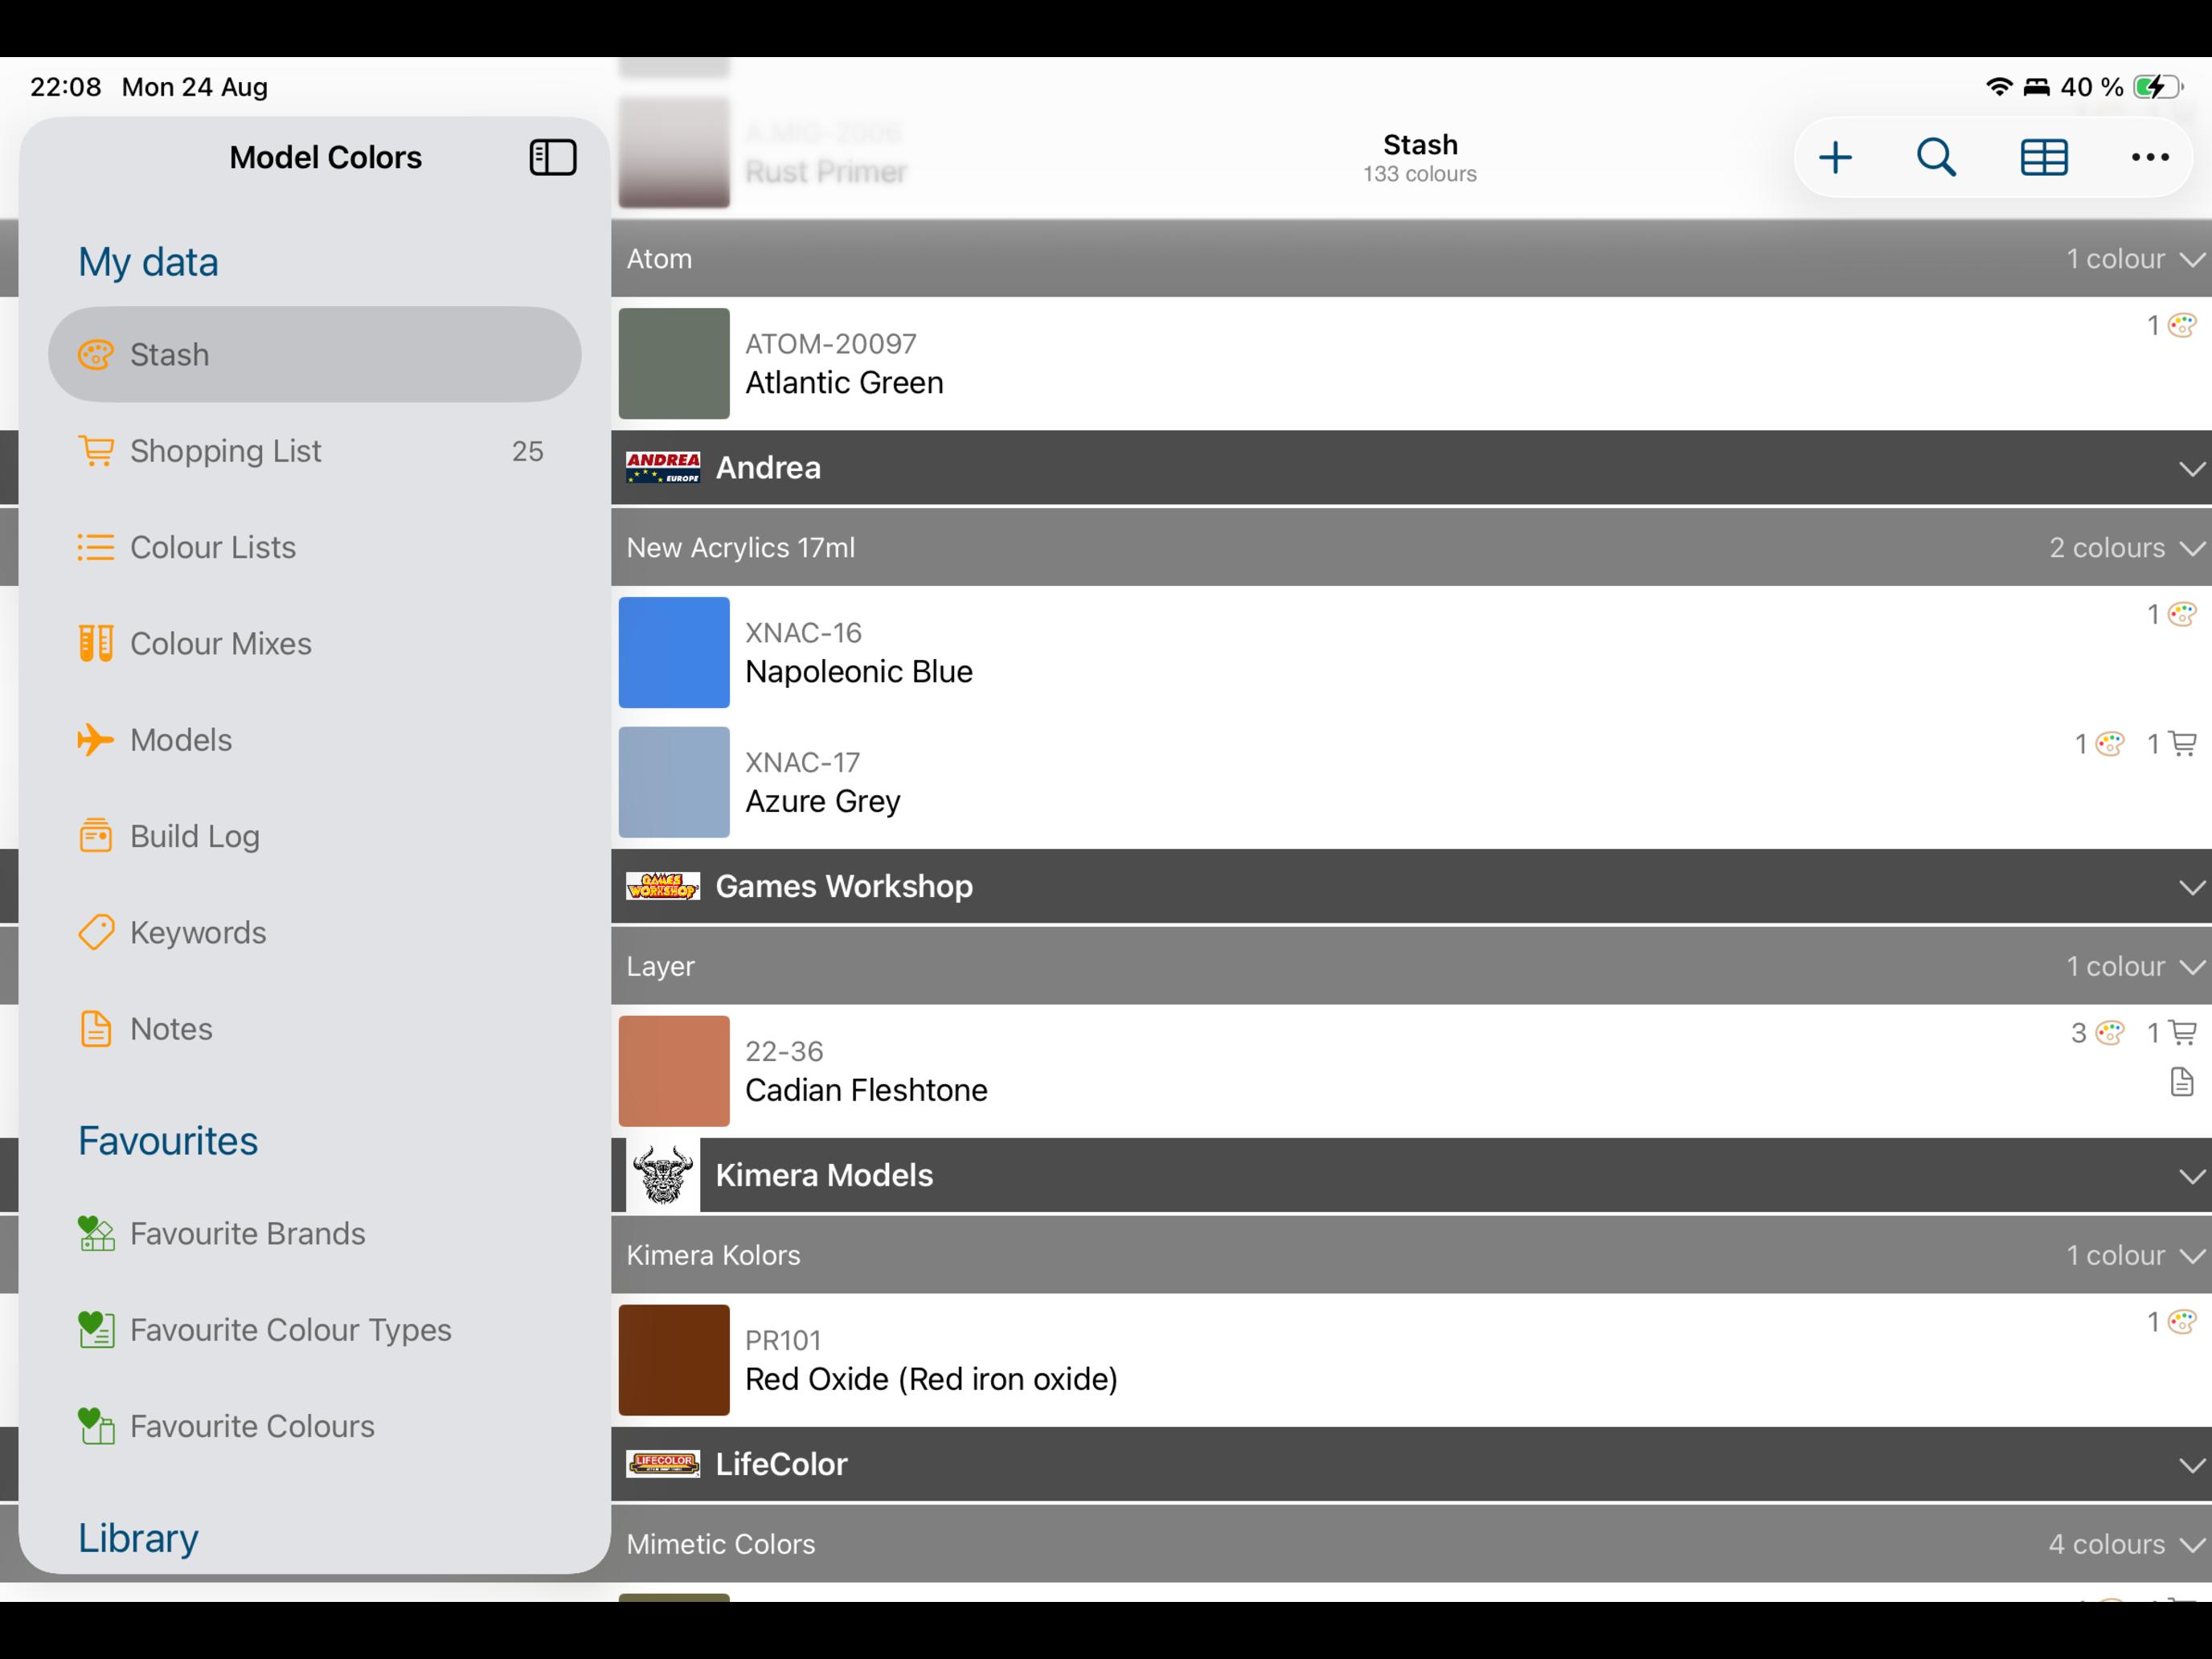Tap the Kimera Models brand logo

663,1175
